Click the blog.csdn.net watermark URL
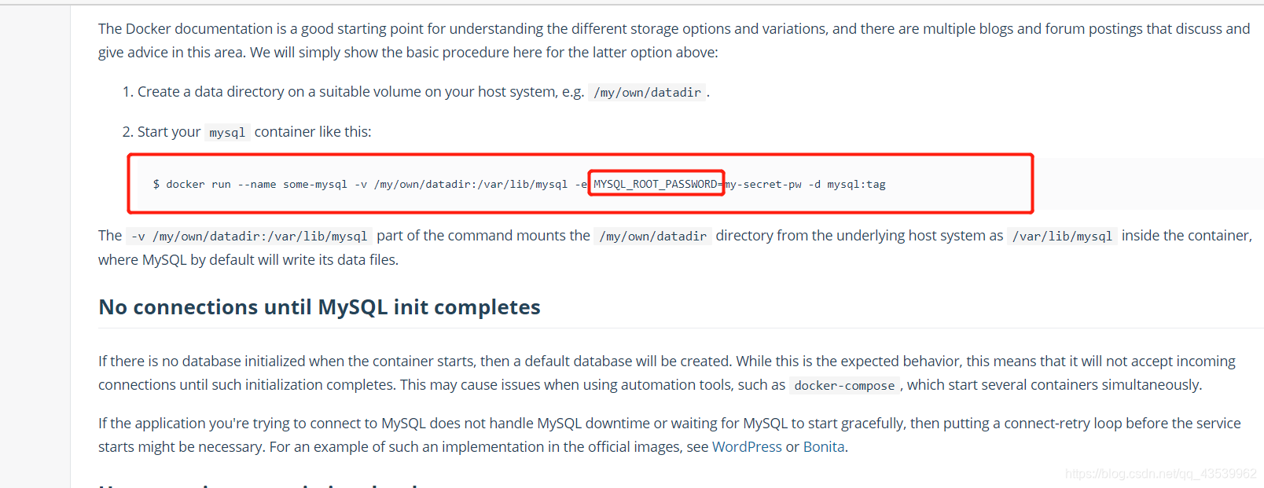The width and height of the screenshot is (1264, 488). click(x=1161, y=473)
